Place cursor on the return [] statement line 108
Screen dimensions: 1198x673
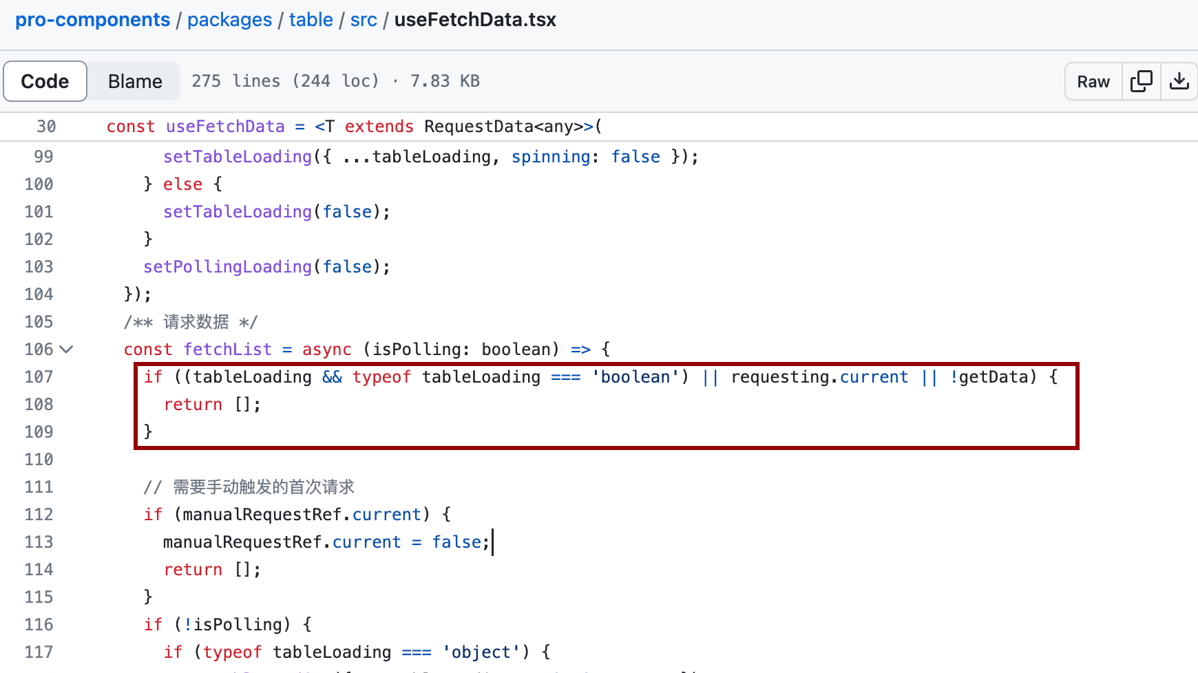pyautogui.click(x=211, y=404)
